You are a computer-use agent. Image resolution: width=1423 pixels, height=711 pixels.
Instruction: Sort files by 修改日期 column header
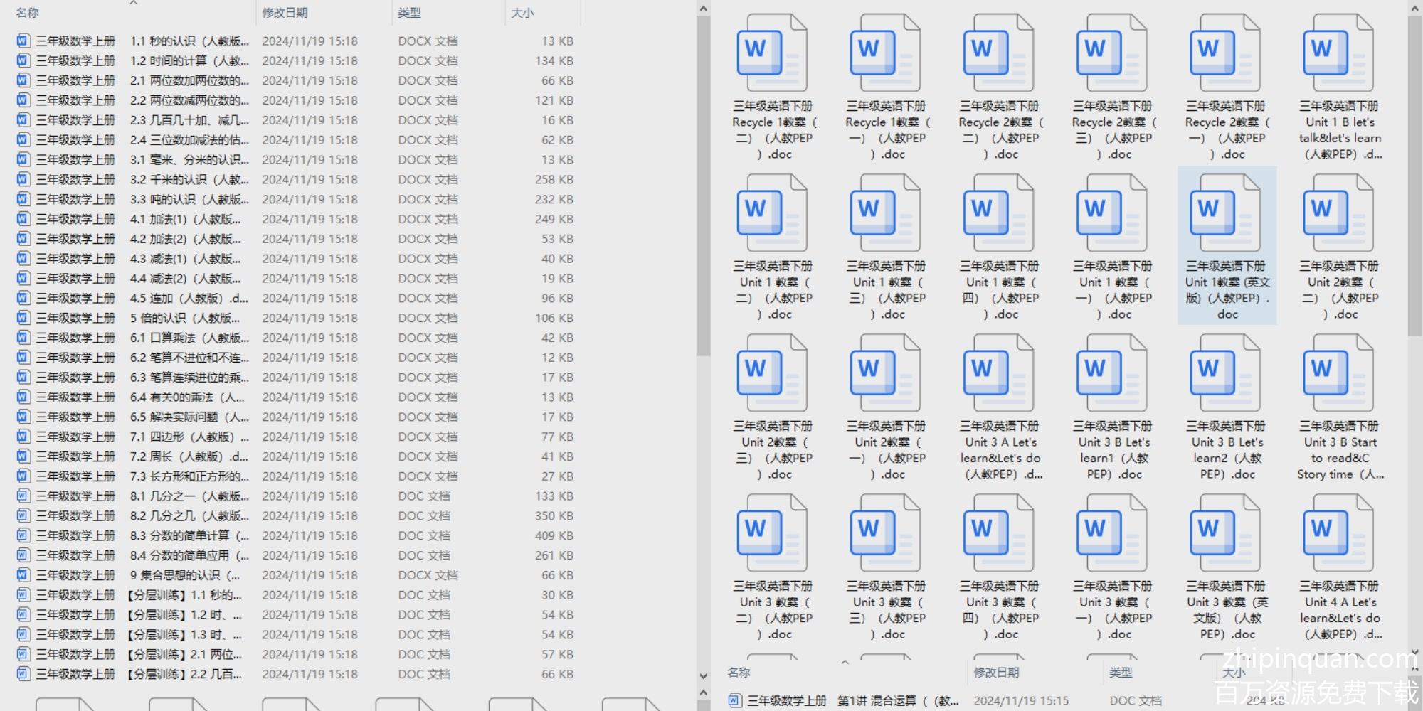tap(285, 13)
